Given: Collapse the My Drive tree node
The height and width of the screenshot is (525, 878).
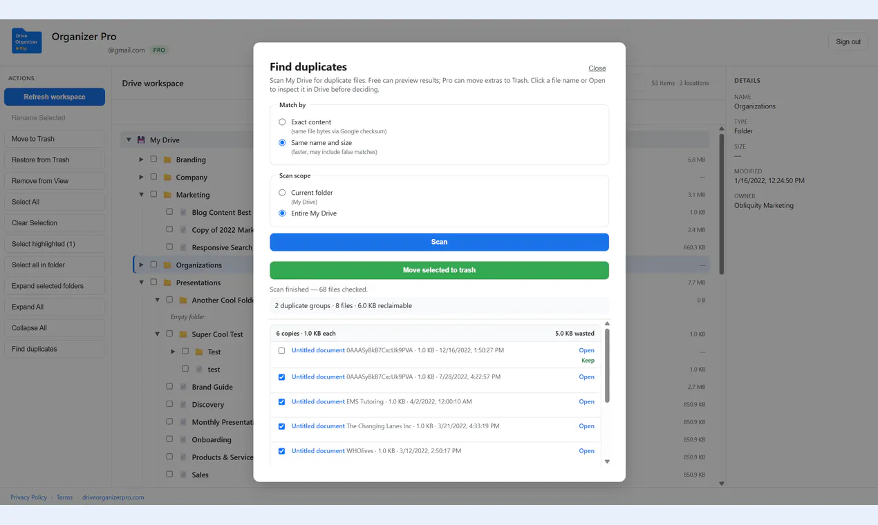Looking at the screenshot, I should (x=129, y=140).
